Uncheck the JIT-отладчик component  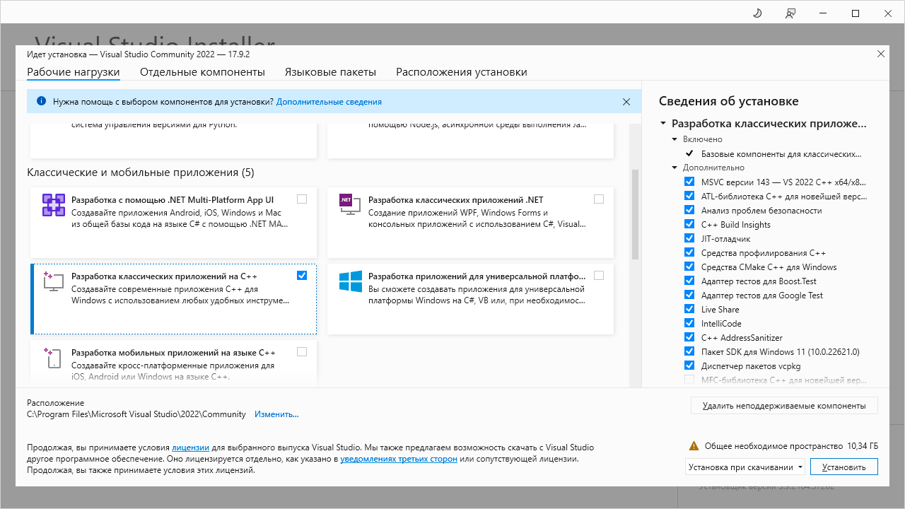pyautogui.click(x=689, y=238)
